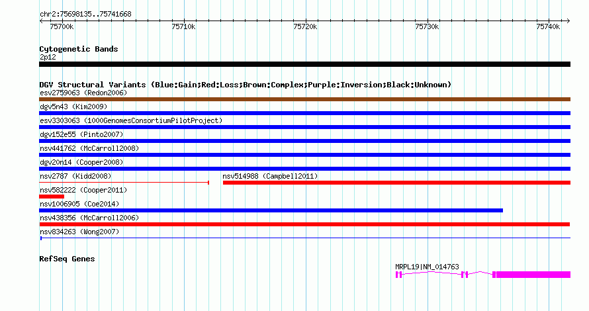589x311 pixels.
Task: Select the red nsv514988 Campbell2011 loss bar
Action: pos(396,183)
